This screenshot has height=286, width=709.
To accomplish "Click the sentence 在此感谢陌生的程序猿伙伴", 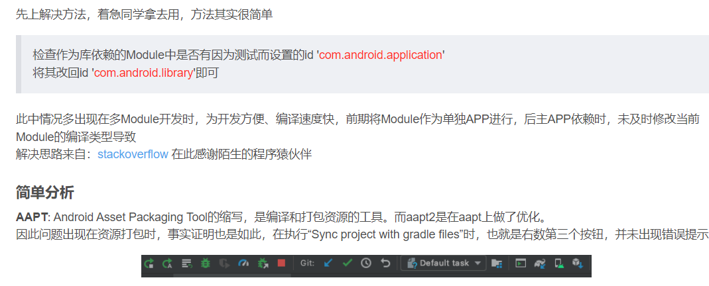I will [242, 154].
